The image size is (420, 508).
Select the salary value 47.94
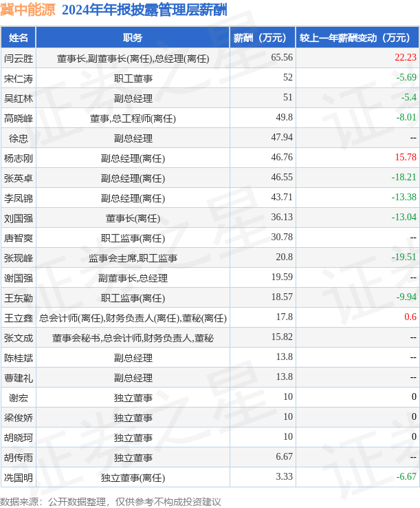pyautogui.click(x=282, y=138)
